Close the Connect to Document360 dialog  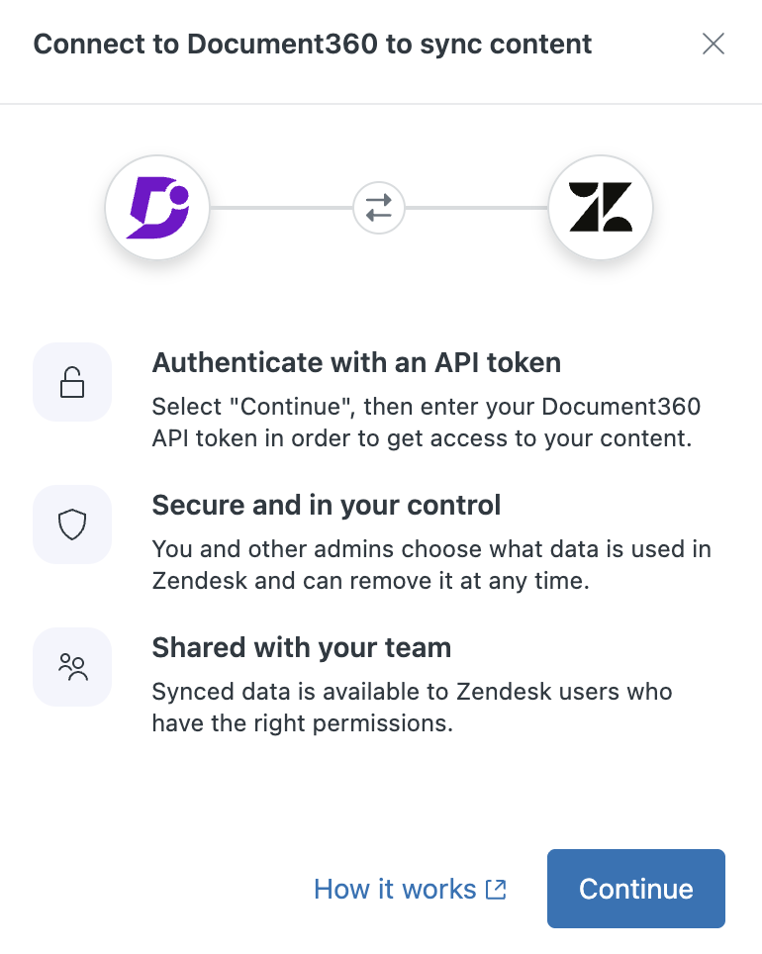tap(713, 44)
